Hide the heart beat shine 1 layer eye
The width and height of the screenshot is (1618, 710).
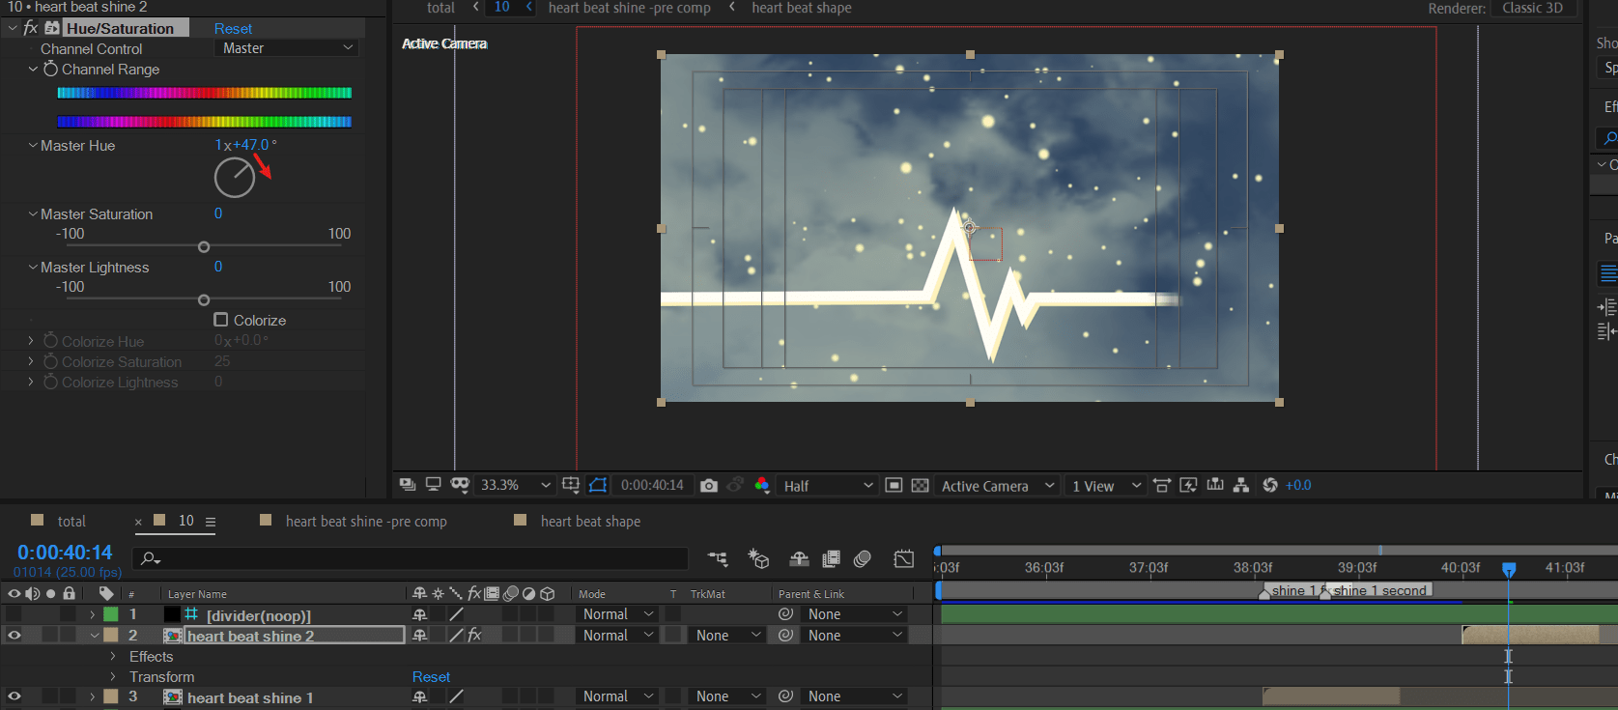[14, 696]
